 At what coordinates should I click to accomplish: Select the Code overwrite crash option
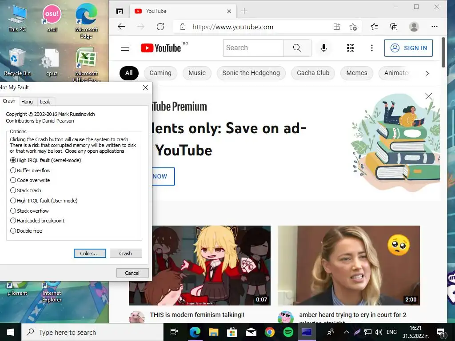30,180
